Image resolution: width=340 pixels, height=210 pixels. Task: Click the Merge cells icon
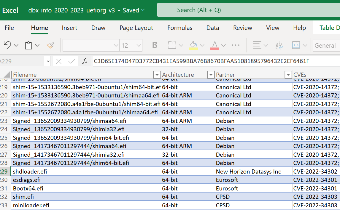pos(296,45)
